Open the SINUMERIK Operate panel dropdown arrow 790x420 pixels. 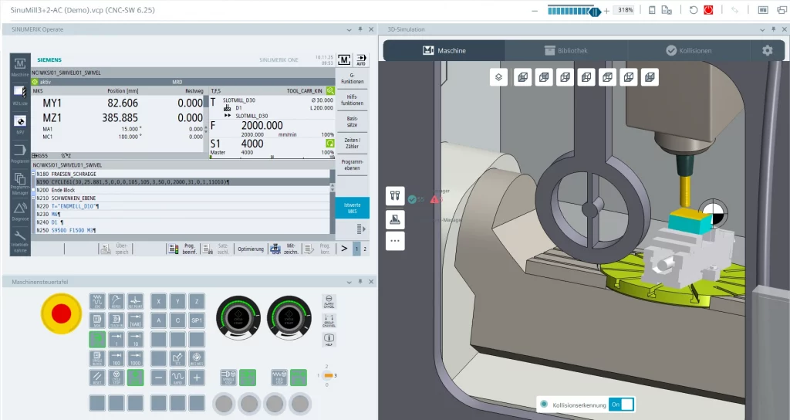pyautogui.click(x=348, y=29)
